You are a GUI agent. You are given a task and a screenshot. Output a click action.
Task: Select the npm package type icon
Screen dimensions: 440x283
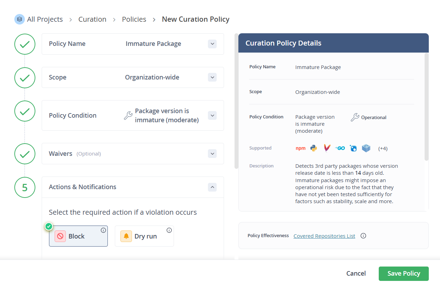[301, 148]
